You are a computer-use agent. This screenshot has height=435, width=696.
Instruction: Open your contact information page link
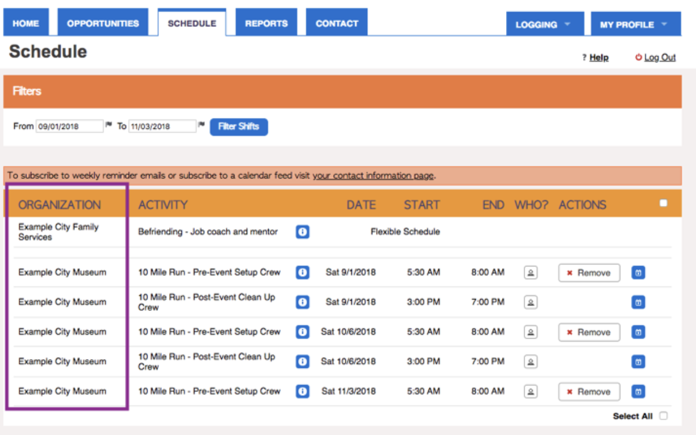tap(373, 176)
